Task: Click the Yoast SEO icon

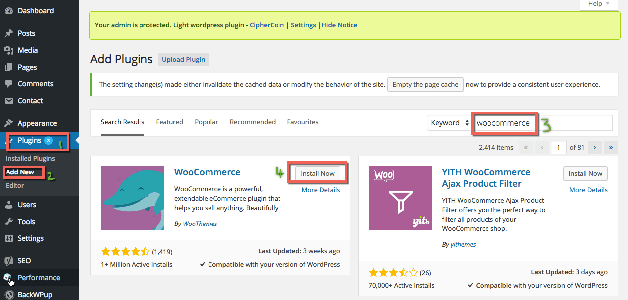Action: click(9, 261)
